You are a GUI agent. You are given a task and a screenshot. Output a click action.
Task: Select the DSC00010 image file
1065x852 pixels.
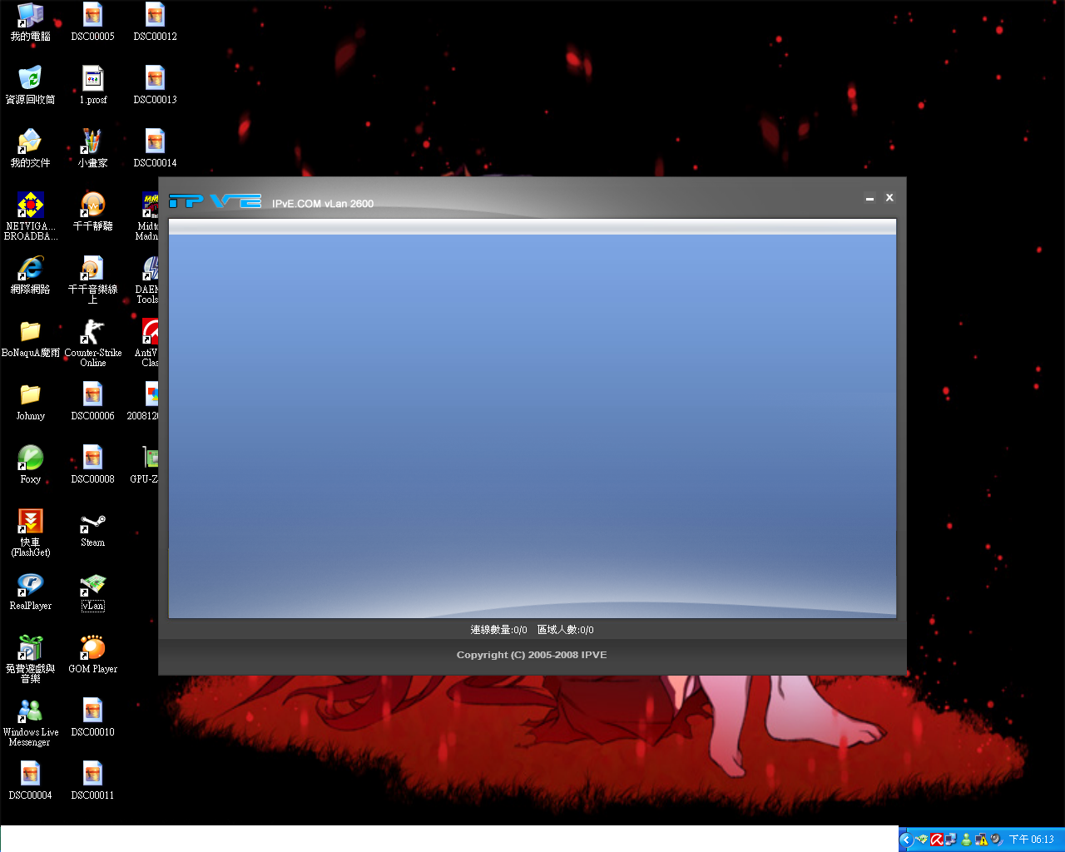click(x=92, y=717)
